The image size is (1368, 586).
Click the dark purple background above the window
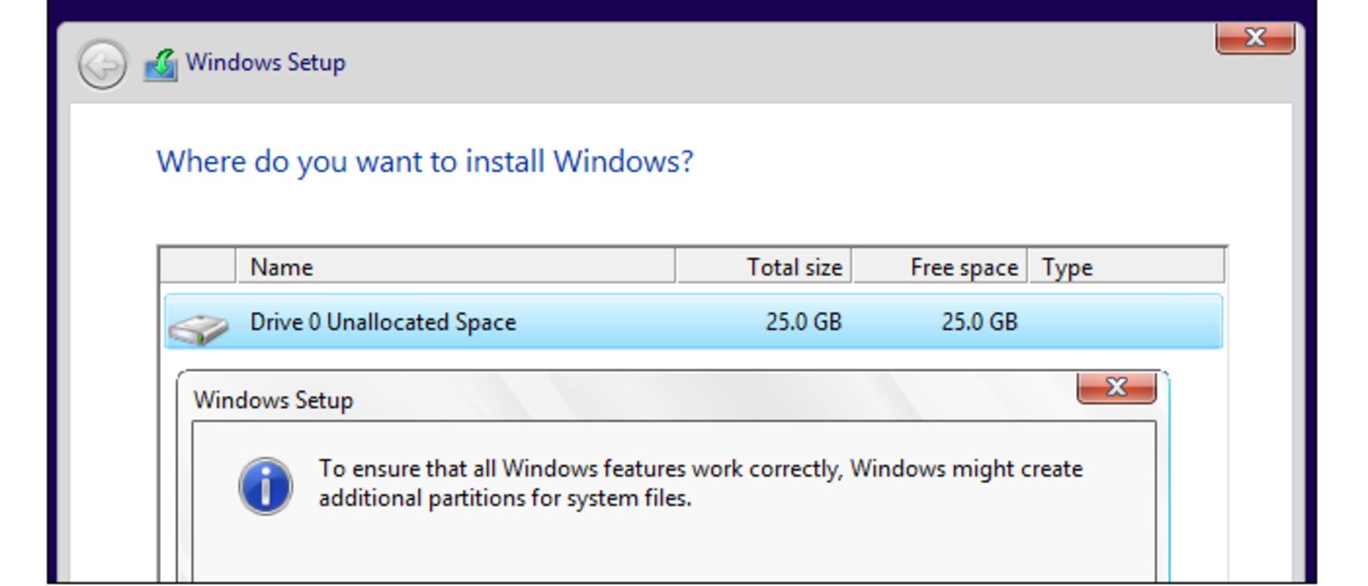point(682,9)
